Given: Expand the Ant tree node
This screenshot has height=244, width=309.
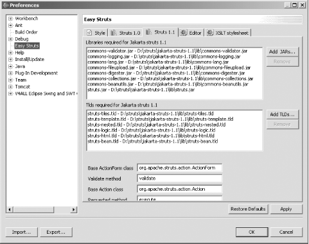Looking at the screenshot, I should [10, 26].
